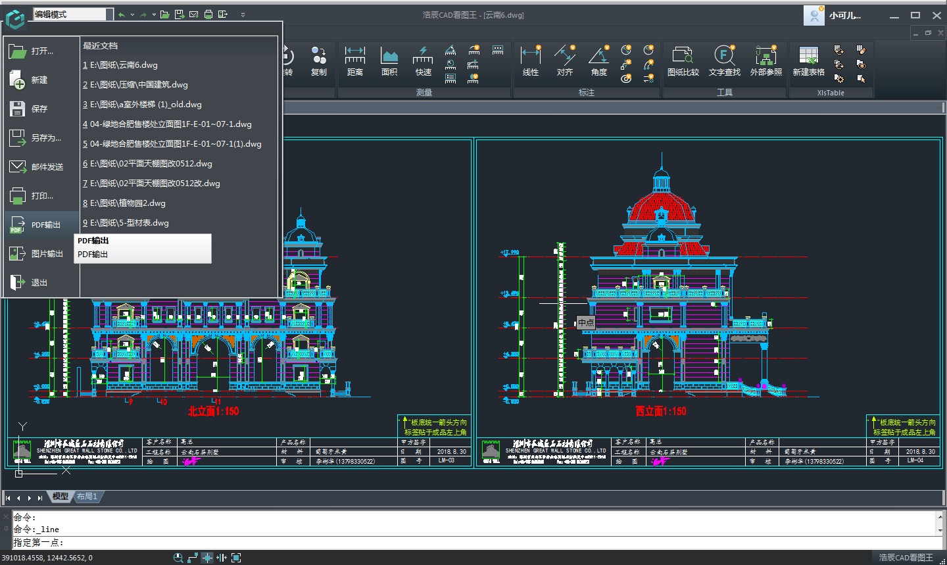Select the 快速 (Quick) measure tool
This screenshot has width=947, height=565.
click(424, 61)
